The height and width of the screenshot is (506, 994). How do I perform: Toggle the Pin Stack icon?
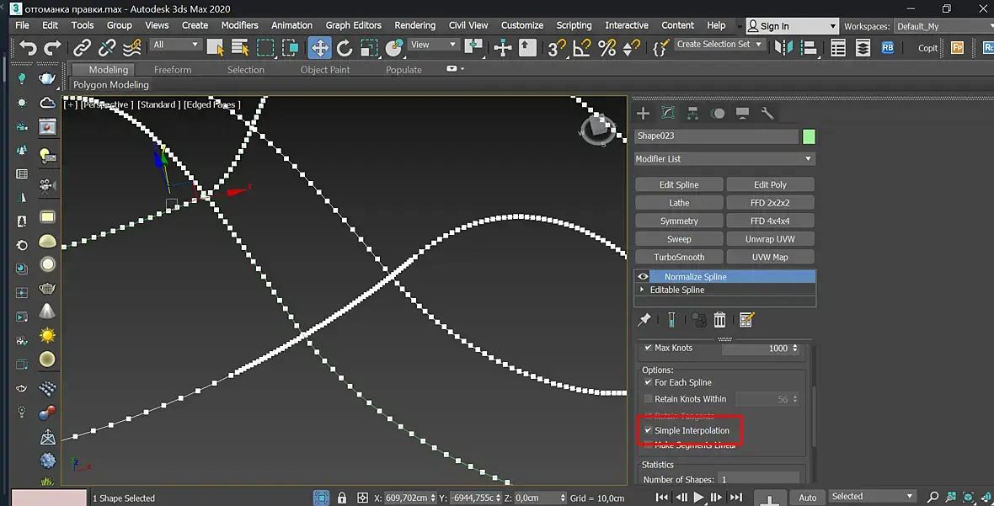click(644, 320)
